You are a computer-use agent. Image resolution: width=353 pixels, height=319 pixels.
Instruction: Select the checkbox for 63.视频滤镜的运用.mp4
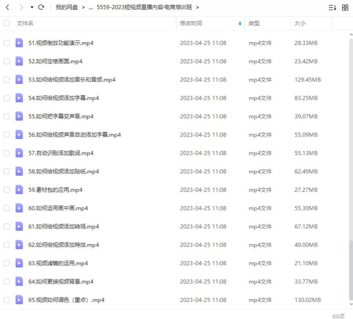(x=7, y=263)
